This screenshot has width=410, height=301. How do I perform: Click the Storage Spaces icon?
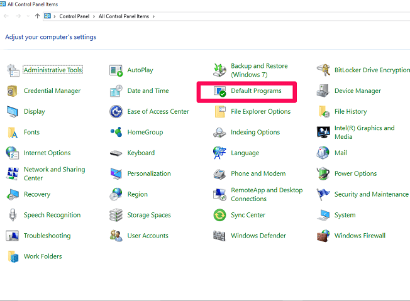coord(116,215)
